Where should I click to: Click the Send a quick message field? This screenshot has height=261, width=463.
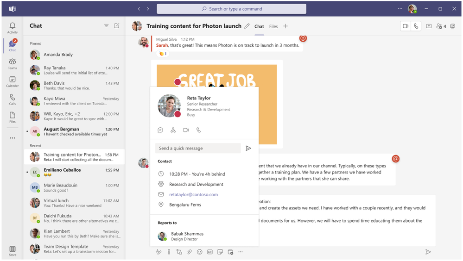tap(198, 148)
